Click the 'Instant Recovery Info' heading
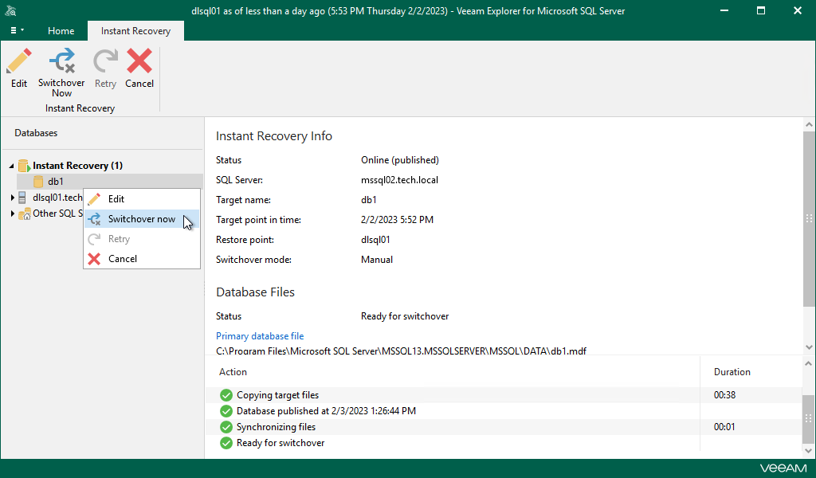The width and height of the screenshot is (816, 478). pyautogui.click(x=274, y=136)
